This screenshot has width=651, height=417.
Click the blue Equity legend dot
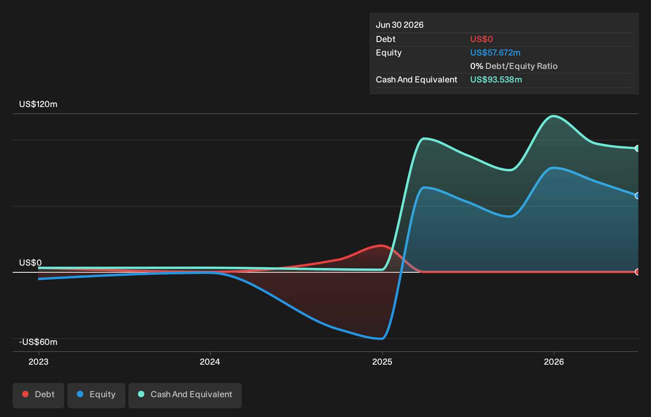80,394
